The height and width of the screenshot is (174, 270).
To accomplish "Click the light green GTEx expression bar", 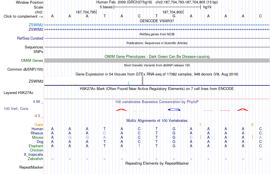I will 129,83.
